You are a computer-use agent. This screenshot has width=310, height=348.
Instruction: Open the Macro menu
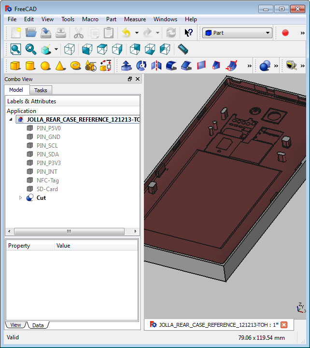90,19
